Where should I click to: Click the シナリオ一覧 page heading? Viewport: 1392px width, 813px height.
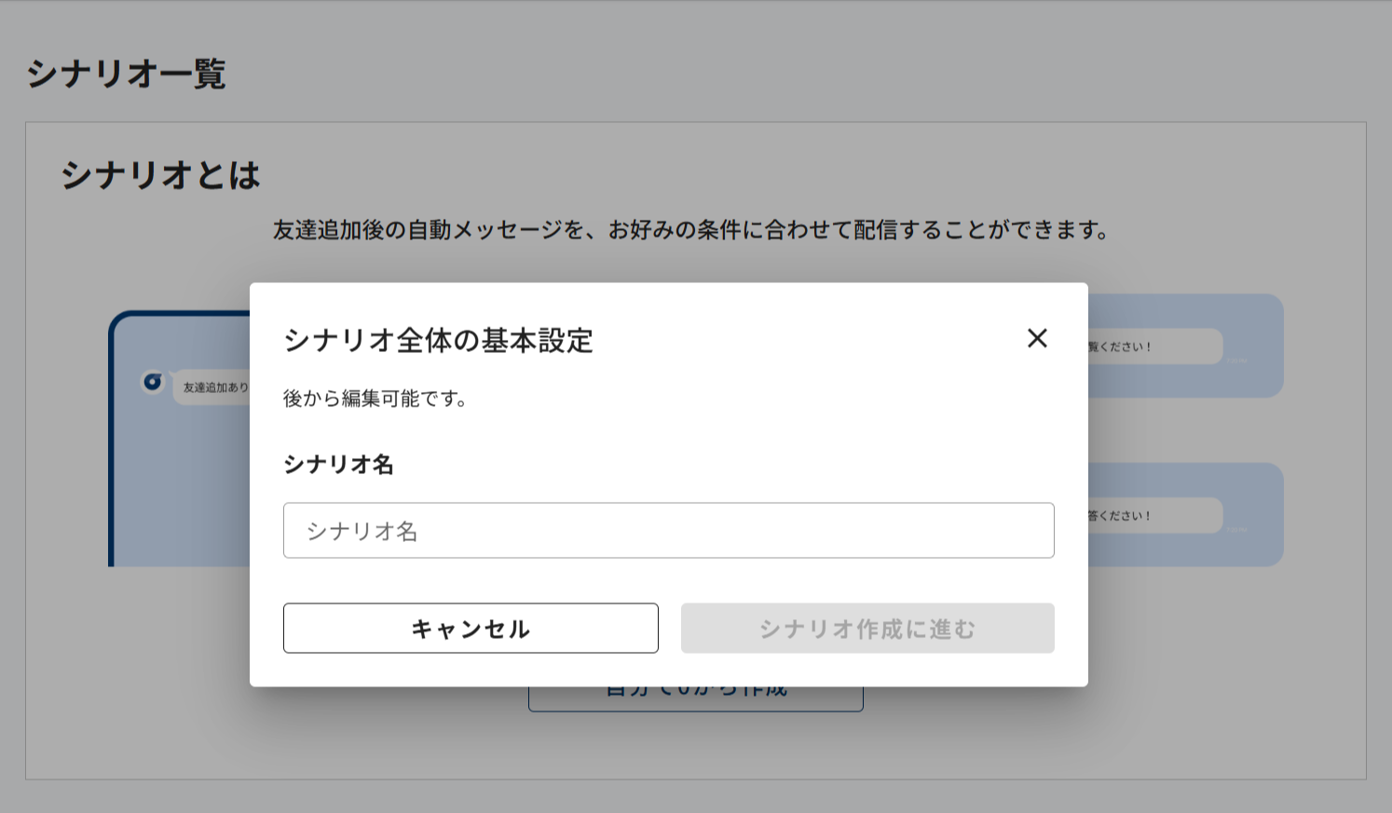(x=126, y=74)
